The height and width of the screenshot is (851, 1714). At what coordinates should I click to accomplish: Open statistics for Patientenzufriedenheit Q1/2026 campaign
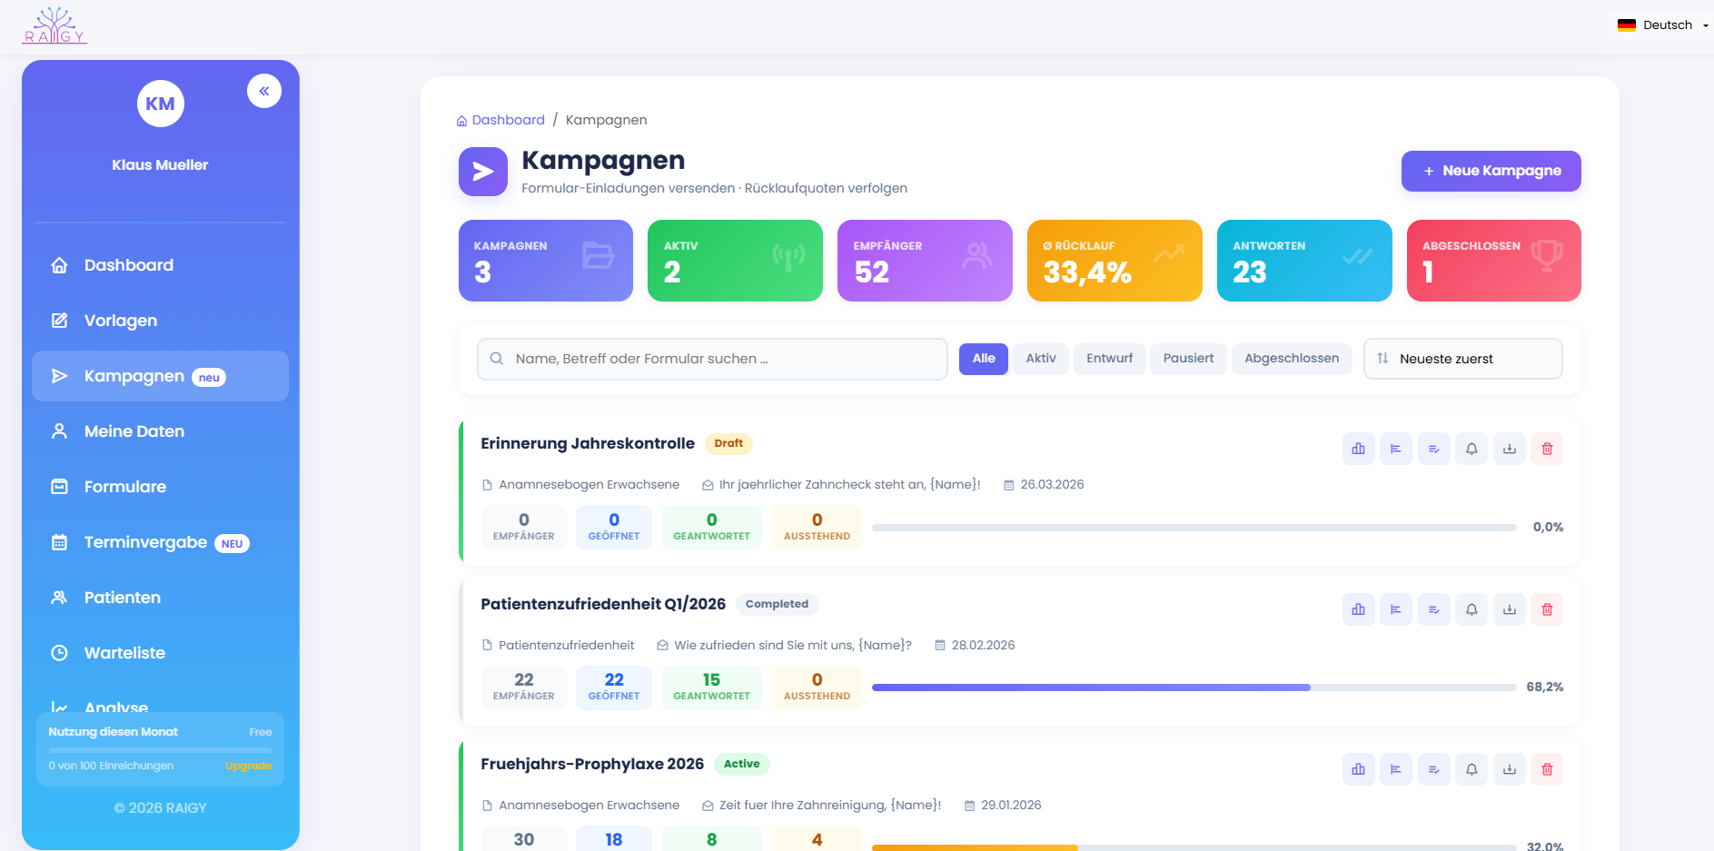click(1358, 609)
